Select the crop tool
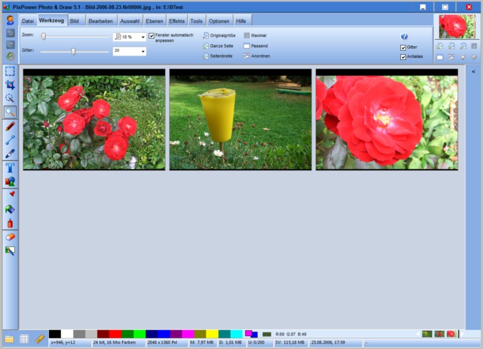The height and width of the screenshot is (349, 483). (x=10, y=85)
